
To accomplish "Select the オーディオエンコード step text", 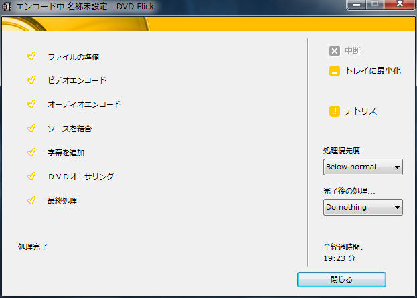I will tap(84, 104).
